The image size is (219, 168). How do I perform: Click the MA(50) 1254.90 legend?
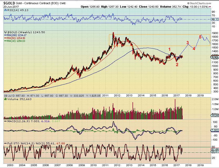point(16,38)
